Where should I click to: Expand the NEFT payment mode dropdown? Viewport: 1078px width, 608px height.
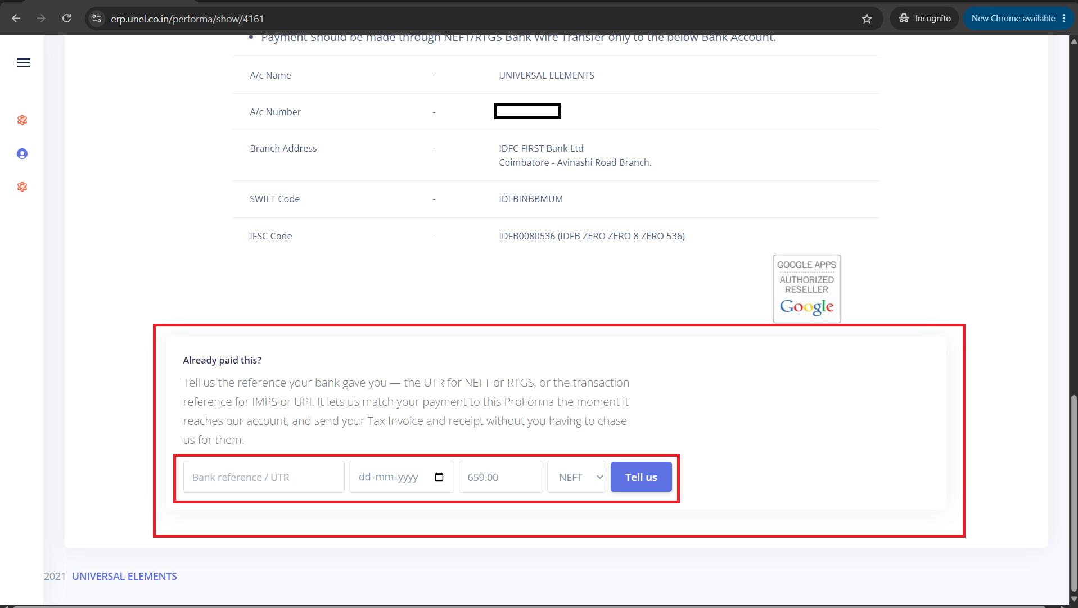[x=576, y=477]
